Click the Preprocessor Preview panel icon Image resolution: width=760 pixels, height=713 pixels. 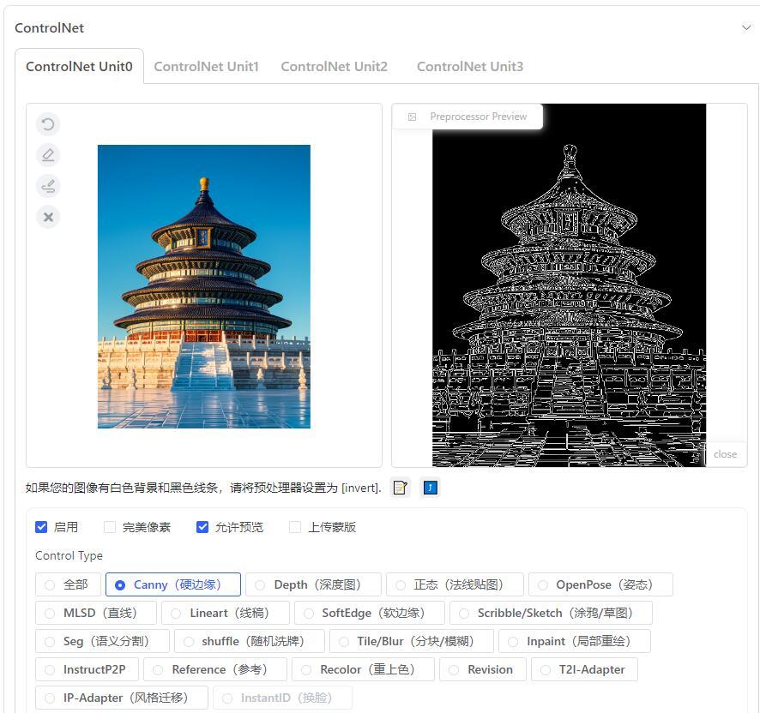(x=413, y=117)
